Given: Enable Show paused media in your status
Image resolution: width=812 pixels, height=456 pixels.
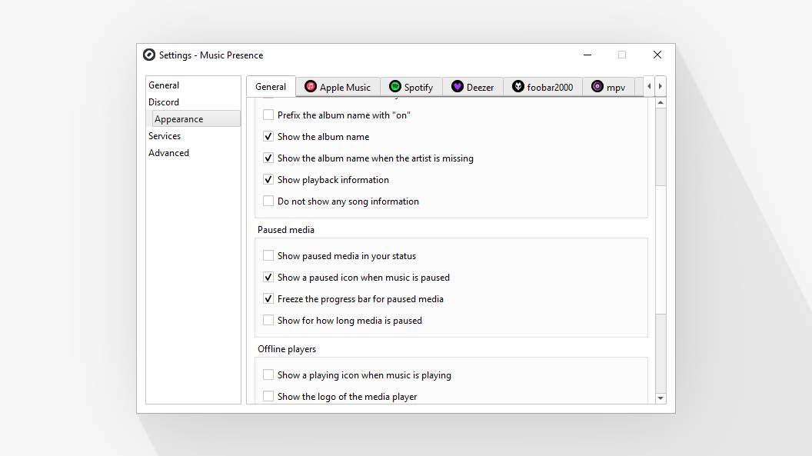Looking at the screenshot, I should [268, 256].
